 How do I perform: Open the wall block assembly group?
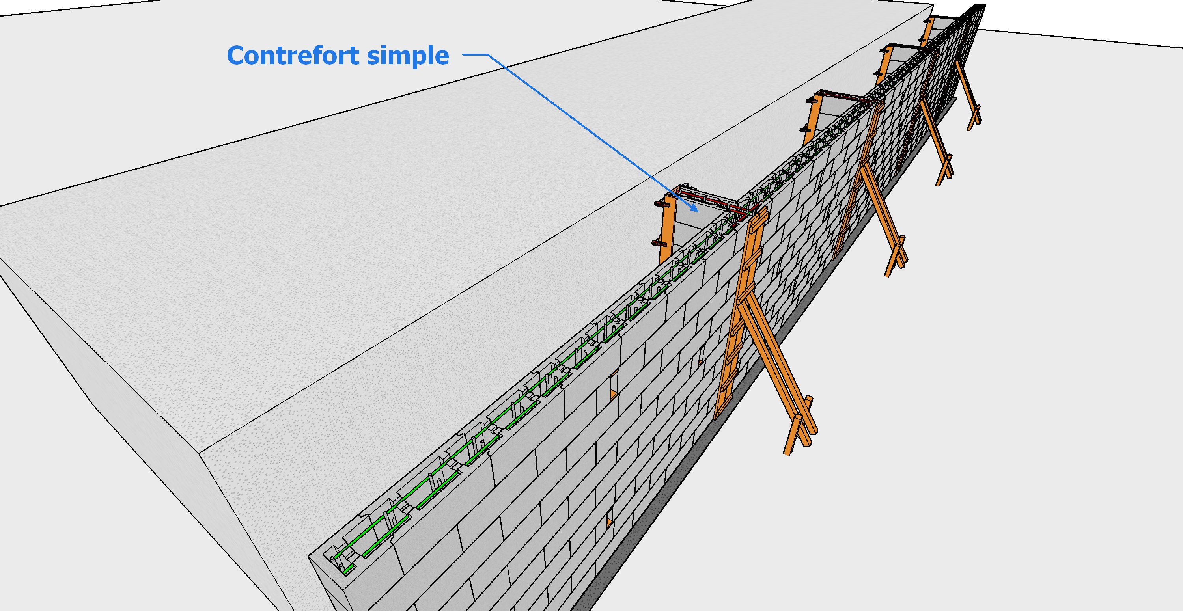[x=551, y=436]
